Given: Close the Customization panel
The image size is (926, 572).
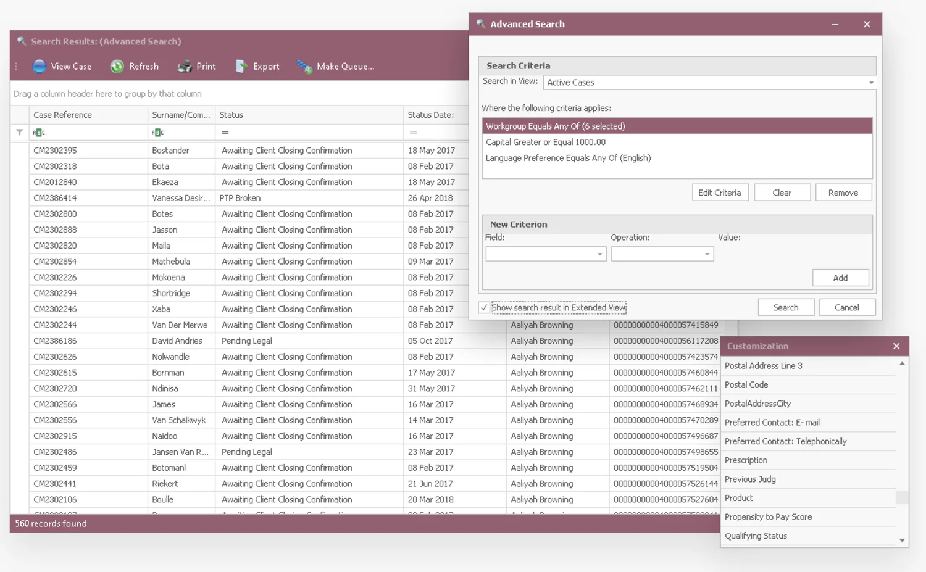Looking at the screenshot, I should point(896,346).
